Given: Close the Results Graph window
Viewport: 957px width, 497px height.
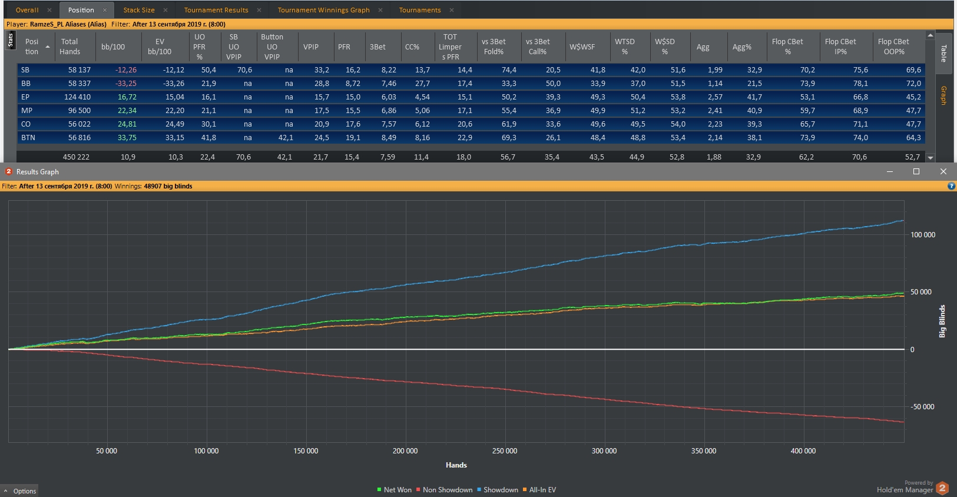Looking at the screenshot, I should tap(943, 171).
